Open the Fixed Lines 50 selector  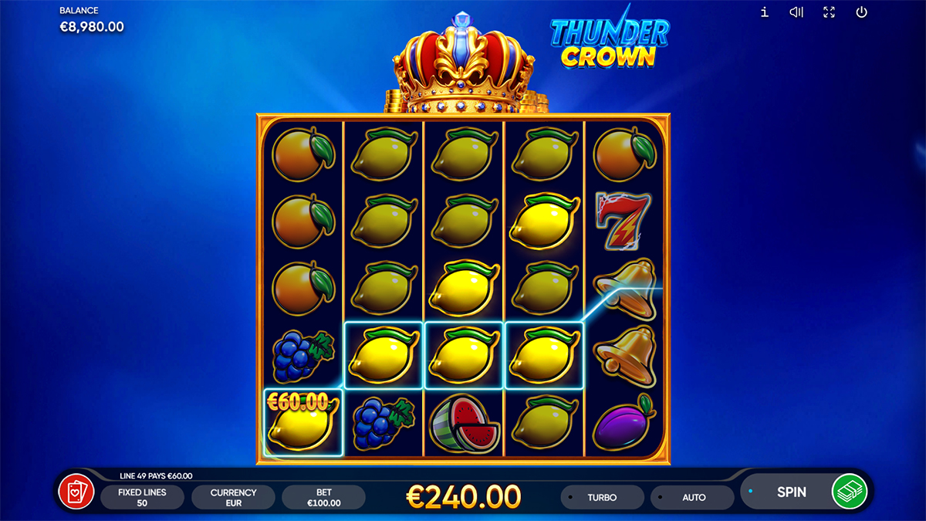coord(143,497)
